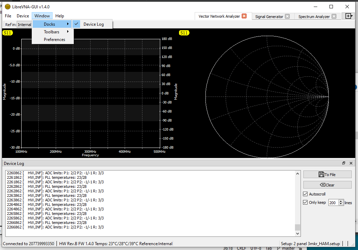
Task: Switch to the Signal Generator tab
Action: pos(269,16)
